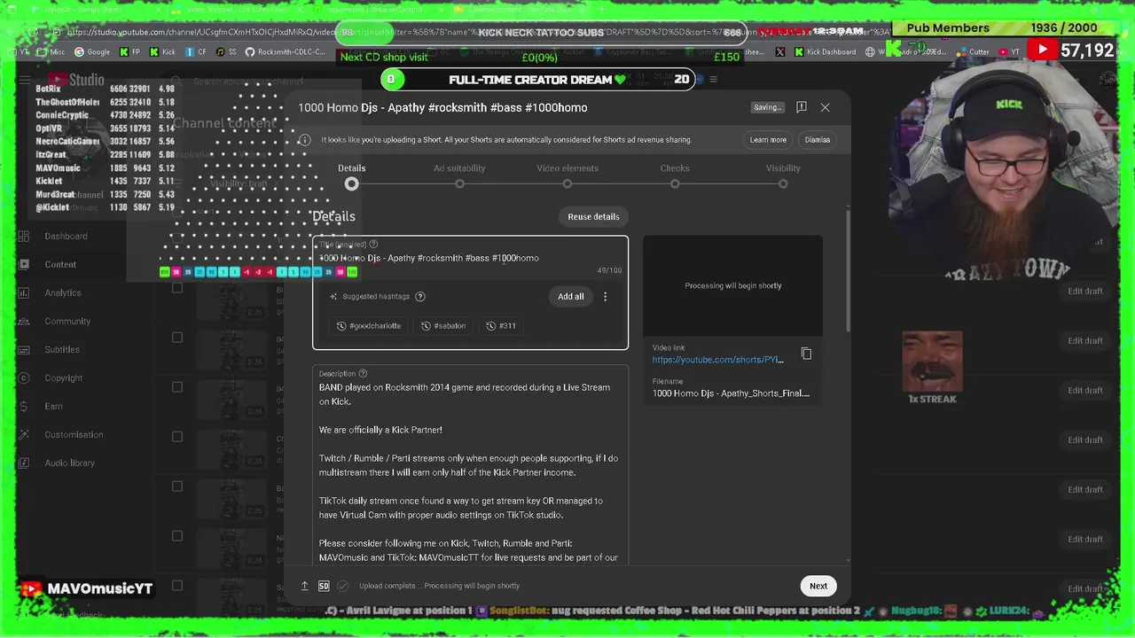
Task: Open help icon next to Title (required)
Action: pyautogui.click(x=373, y=244)
